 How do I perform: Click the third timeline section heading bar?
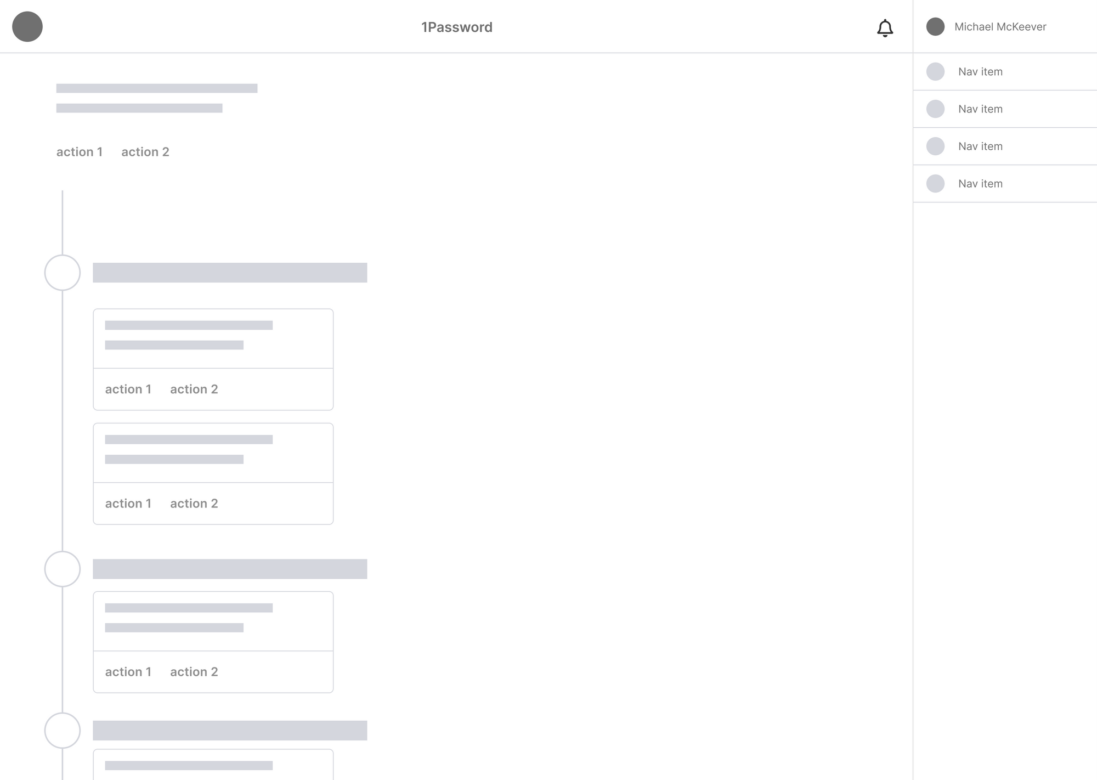230,731
